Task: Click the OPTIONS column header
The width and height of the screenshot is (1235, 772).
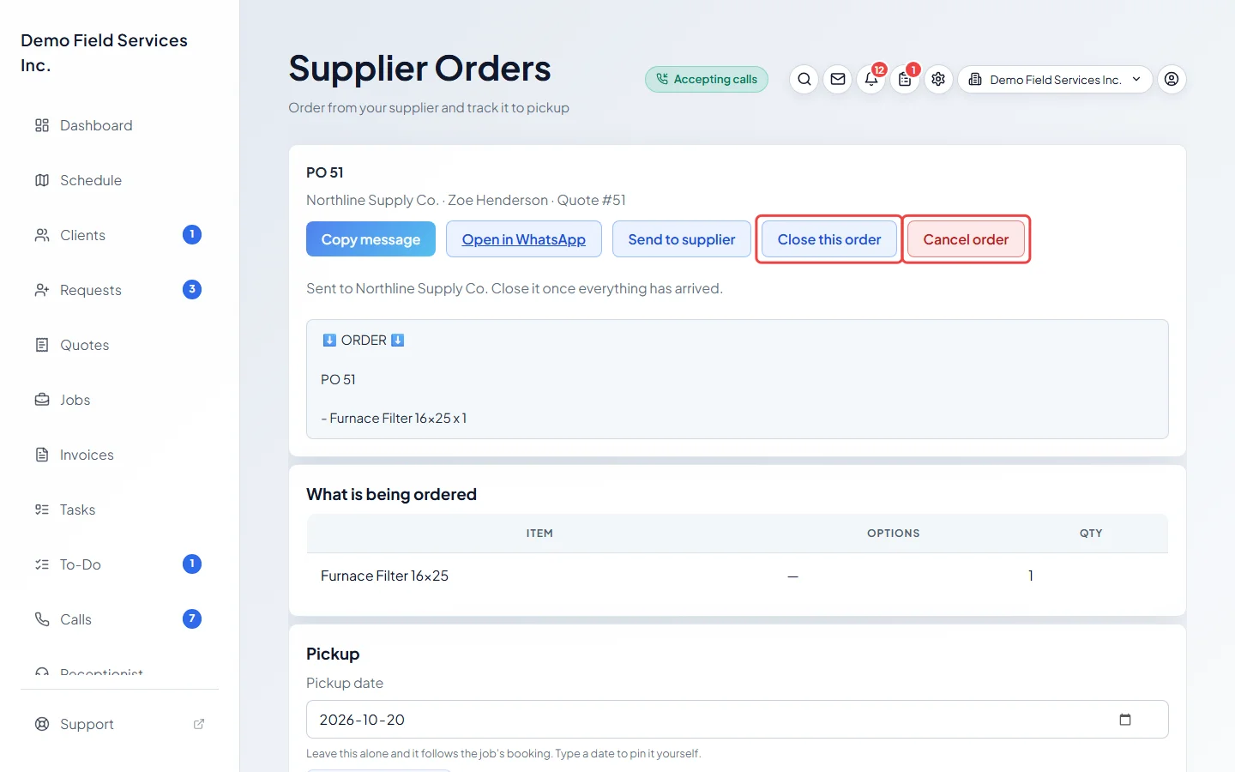Action: pyautogui.click(x=893, y=534)
